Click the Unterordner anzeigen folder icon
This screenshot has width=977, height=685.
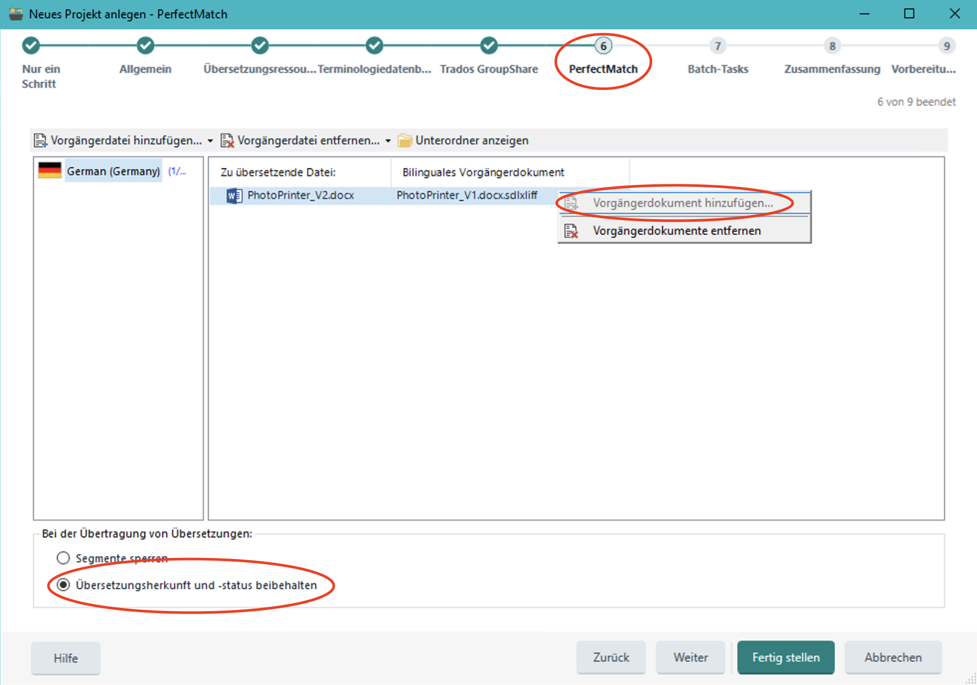405,141
